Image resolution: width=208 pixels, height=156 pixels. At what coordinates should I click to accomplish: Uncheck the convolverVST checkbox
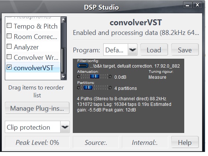coord(9,67)
